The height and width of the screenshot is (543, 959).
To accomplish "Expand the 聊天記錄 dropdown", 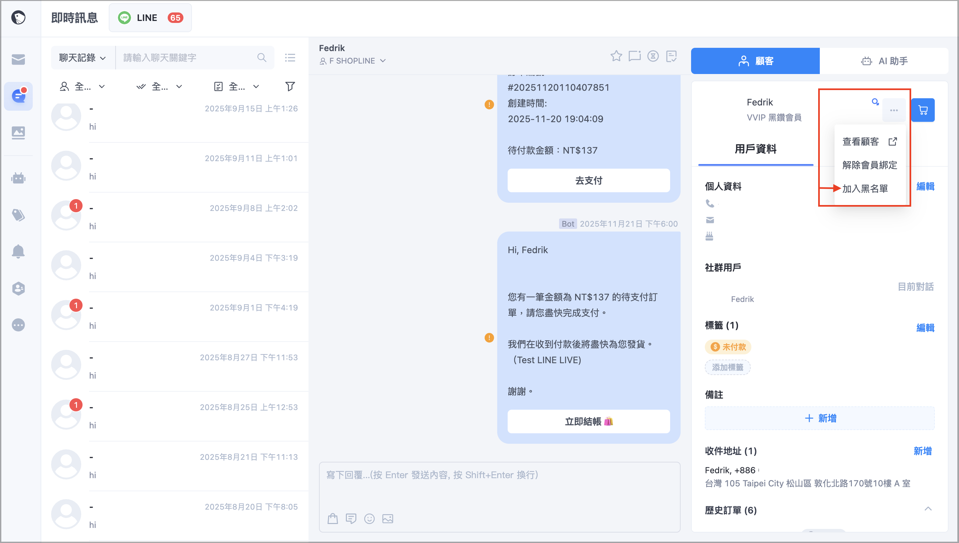I will [83, 57].
